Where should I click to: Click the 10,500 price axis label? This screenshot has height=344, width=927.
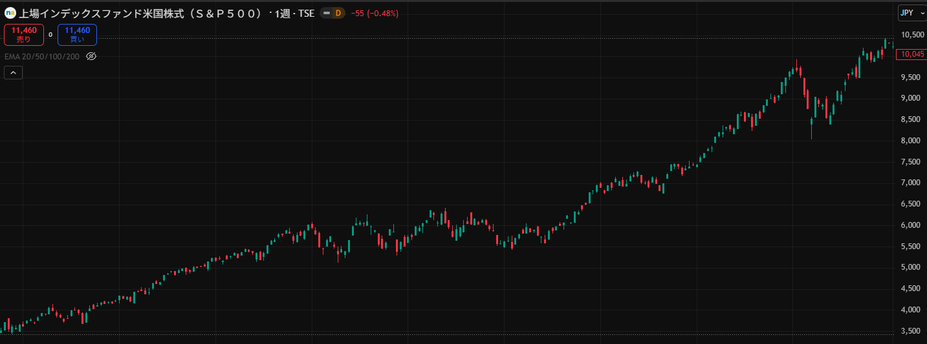point(911,35)
